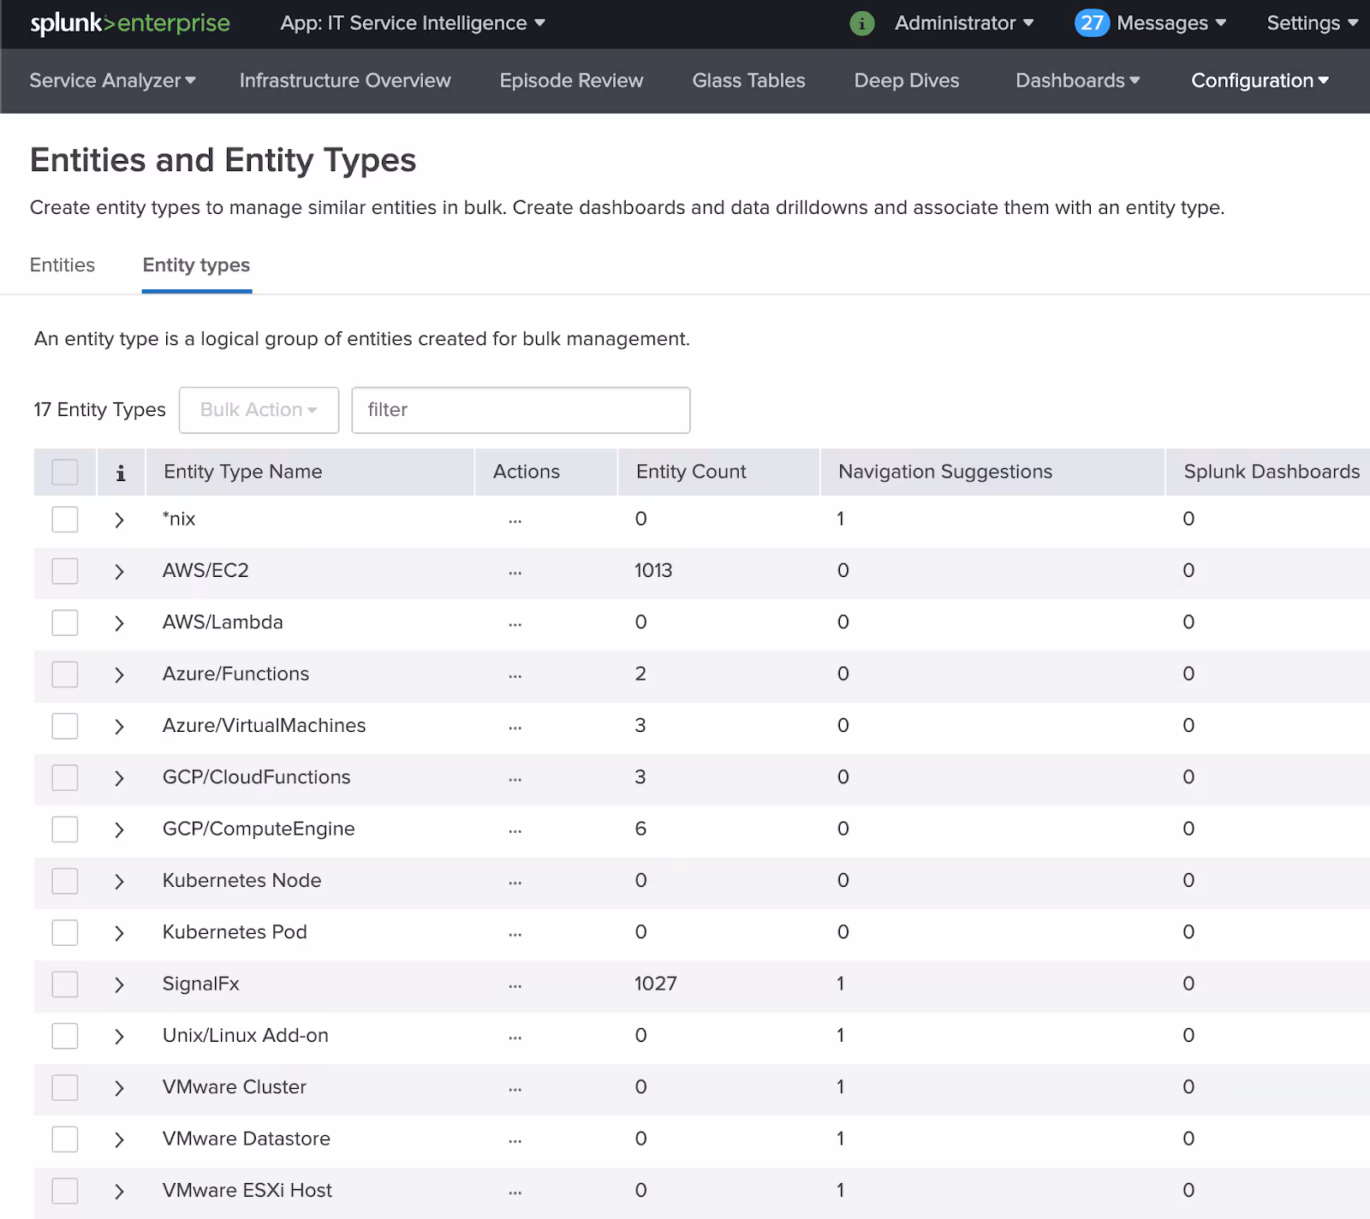Image resolution: width=1370 pixels, height=1219 pixels.
Task: Click the 27 messages count badge
Action: click(1091, 23)
